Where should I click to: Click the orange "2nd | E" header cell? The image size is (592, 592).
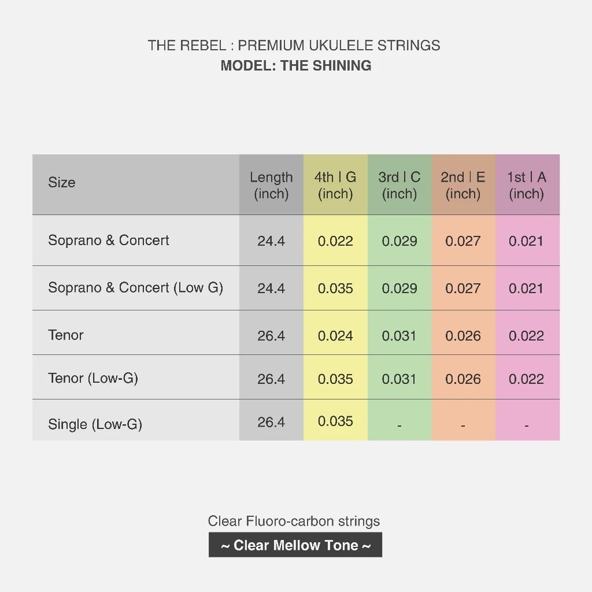coord(463,185)
